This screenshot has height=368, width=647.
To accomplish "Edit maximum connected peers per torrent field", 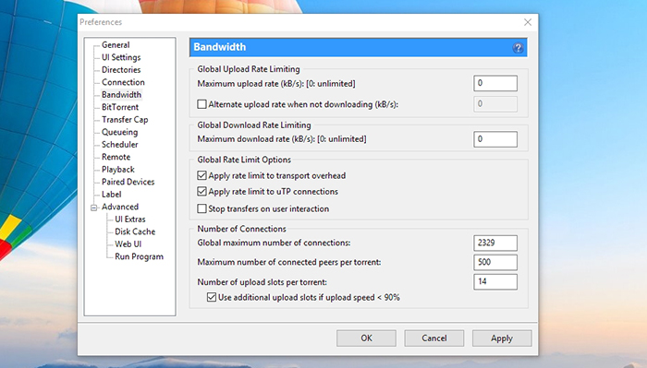I will [x=495, y=262].
